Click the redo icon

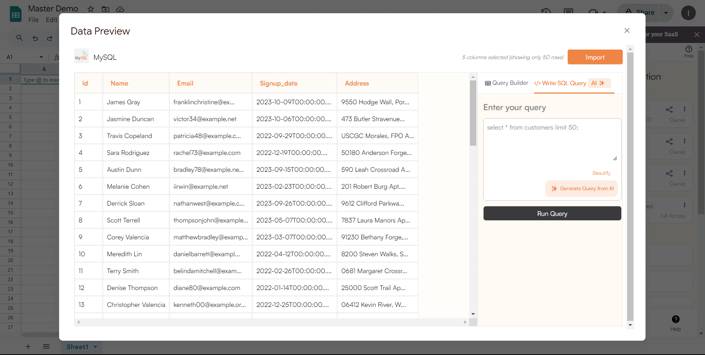coord(50,38)
